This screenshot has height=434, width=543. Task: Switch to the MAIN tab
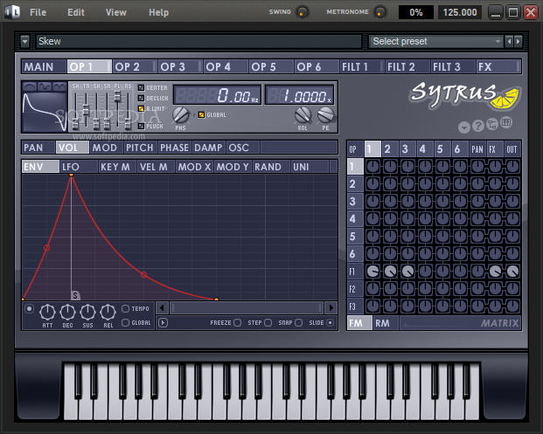44,66
